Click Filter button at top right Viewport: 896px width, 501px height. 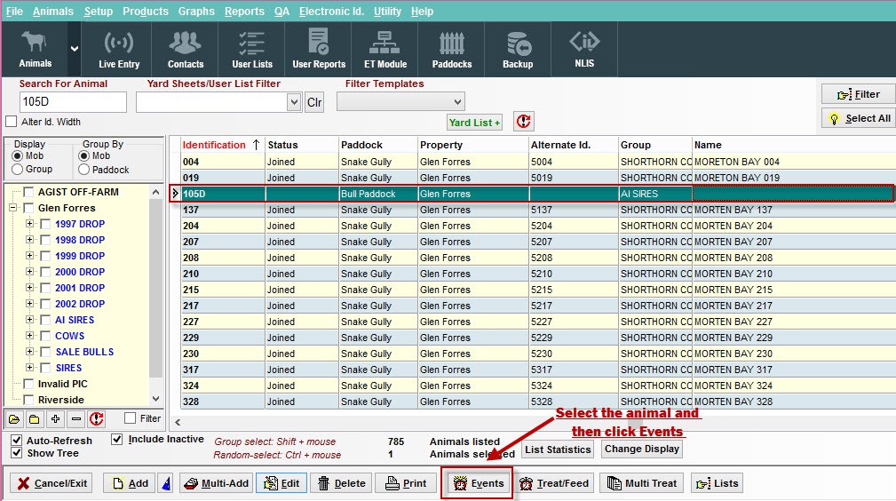coord(859,94)
